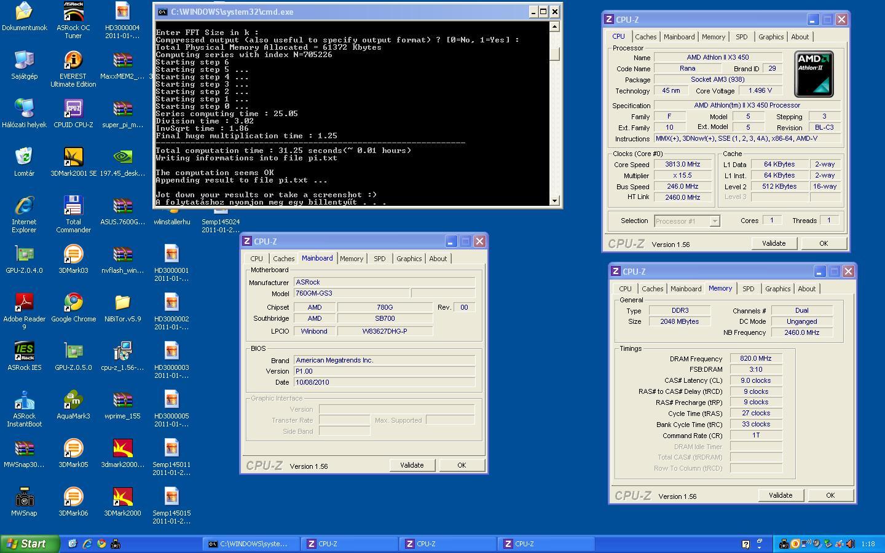Click the motherboard Model field 760GM-GS3
This screenshot has height=553, width=885.
(x=351, y=293)
